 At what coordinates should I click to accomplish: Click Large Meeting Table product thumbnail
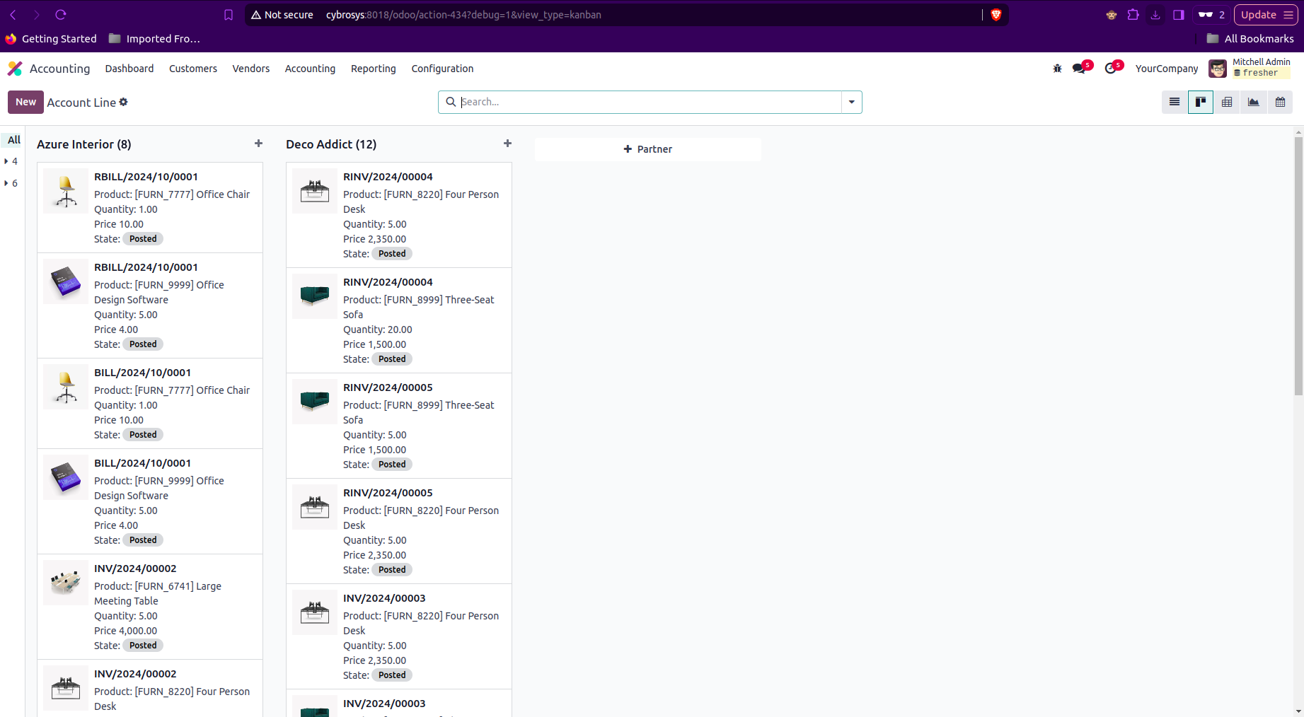pos(66,583)
